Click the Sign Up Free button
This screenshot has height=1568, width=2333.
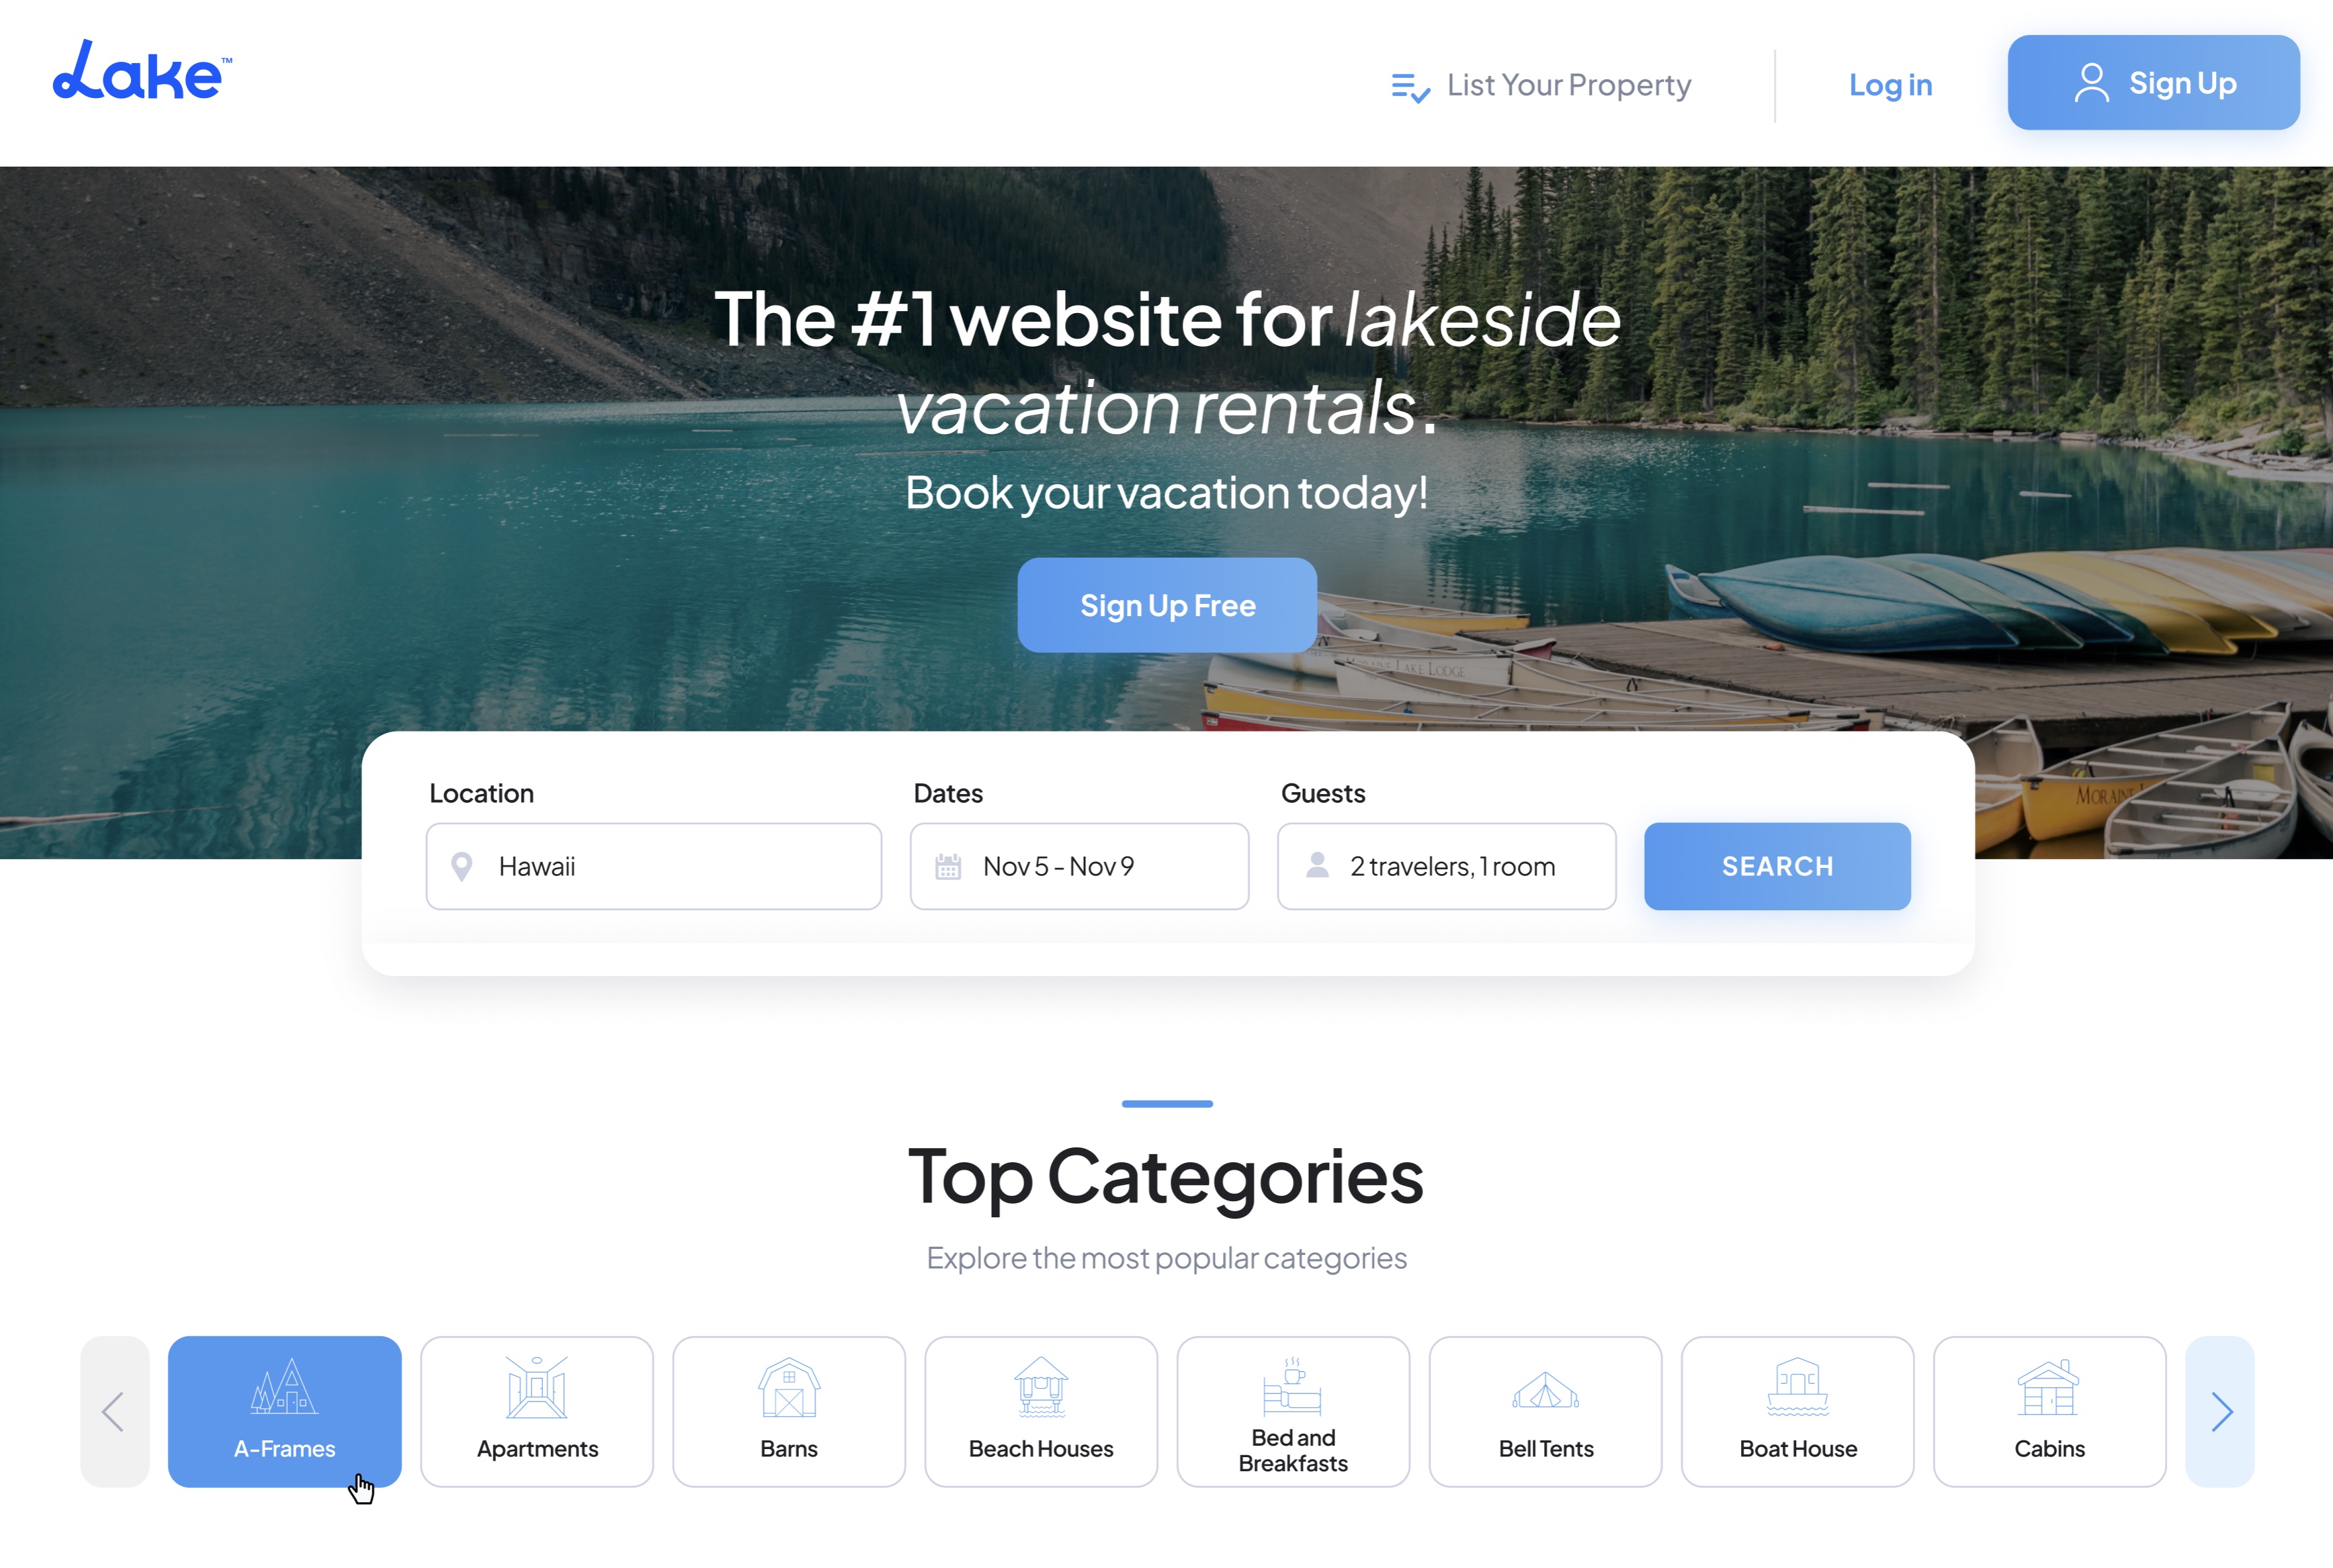pyautogui.click(x=1167, y=605)
